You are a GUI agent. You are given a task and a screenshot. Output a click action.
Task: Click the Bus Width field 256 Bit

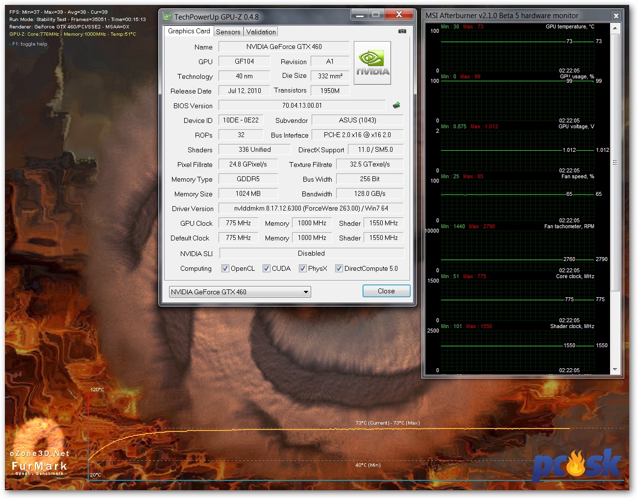coord(369,179)
